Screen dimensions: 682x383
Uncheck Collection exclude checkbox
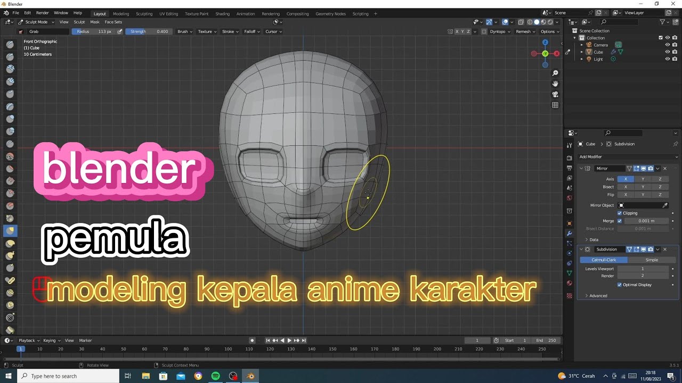pos(661,38)
